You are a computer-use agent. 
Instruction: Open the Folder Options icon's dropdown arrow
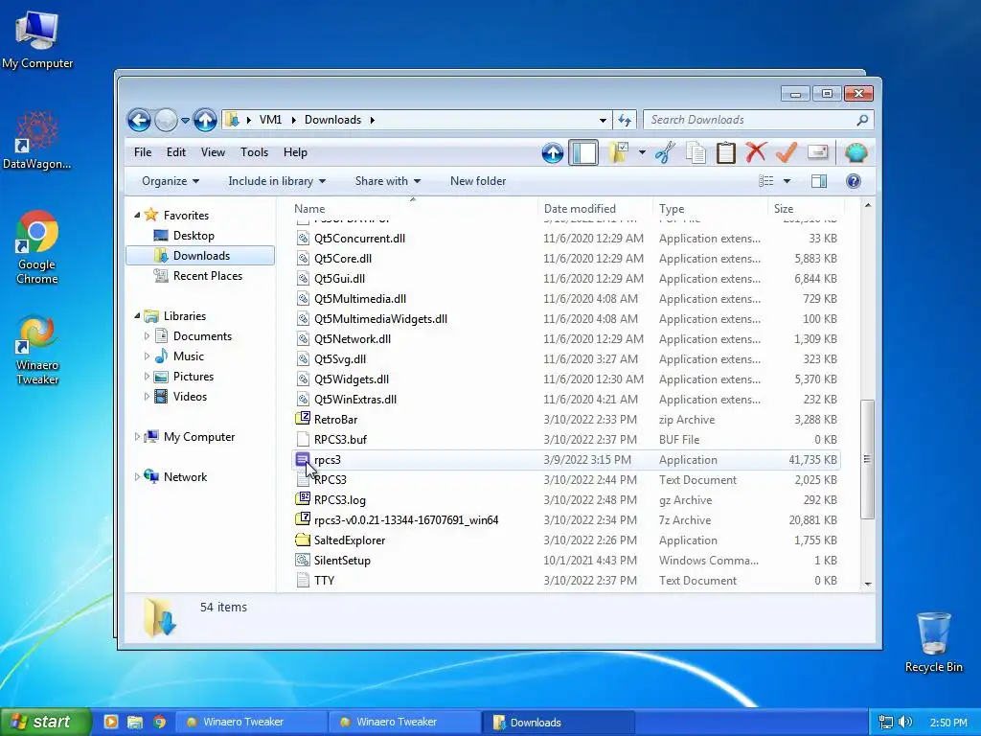point(642,152)
